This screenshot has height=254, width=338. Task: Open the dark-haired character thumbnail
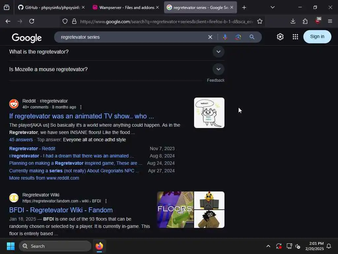tap(209, 219)
